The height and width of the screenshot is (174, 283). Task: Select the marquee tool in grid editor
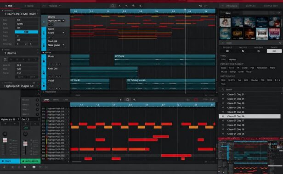[x=127, y=99]
